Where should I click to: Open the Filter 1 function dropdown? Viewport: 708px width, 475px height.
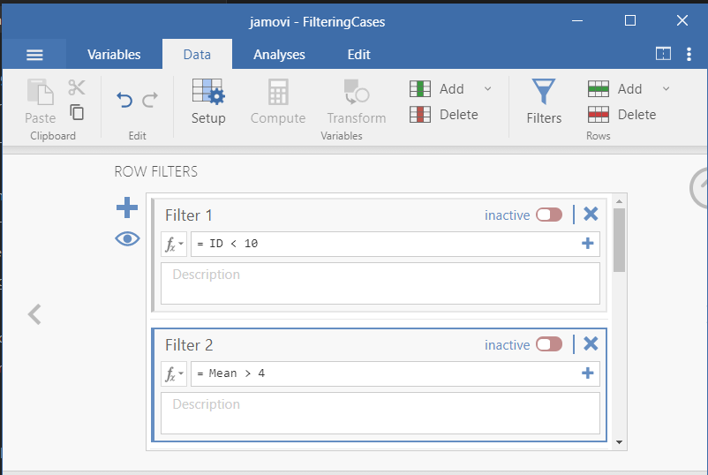[174, 245]
